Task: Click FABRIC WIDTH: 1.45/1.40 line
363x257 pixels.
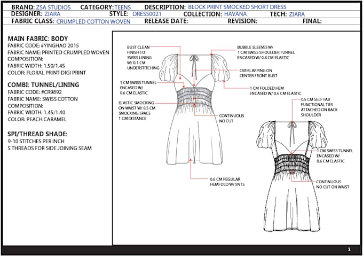Action: click(36, 113)
